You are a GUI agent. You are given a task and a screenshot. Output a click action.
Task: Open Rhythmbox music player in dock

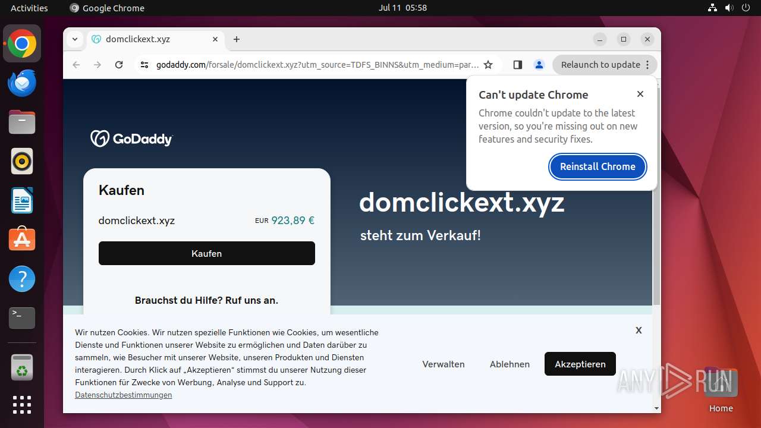pyautogui.click(x=22, y=161)
